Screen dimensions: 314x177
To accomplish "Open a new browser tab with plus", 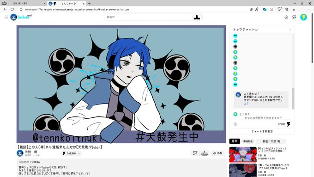I will pos(89,3).
